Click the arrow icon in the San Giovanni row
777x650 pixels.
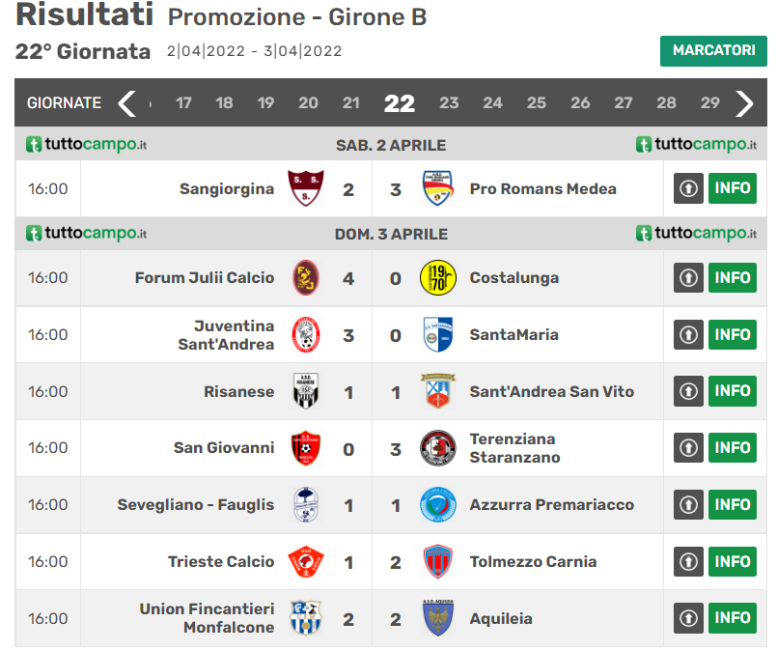688,448
